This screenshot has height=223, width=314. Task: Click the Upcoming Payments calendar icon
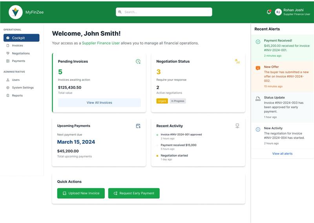138,126
